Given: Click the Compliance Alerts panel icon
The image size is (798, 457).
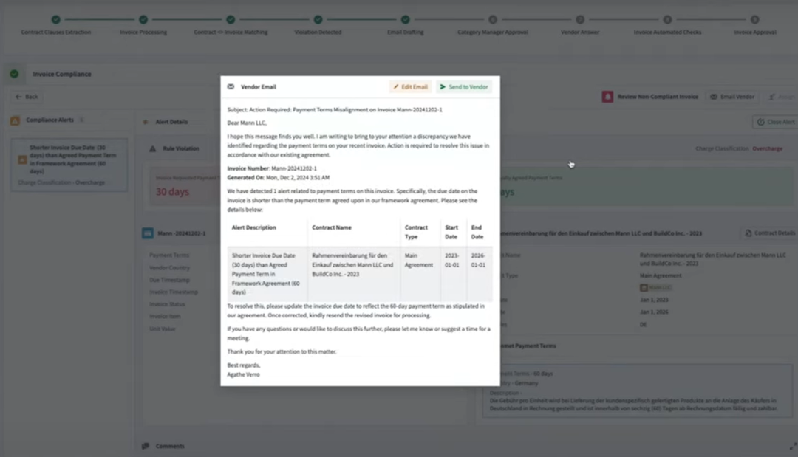Looking at the screenshot, I should coord(16,120).
